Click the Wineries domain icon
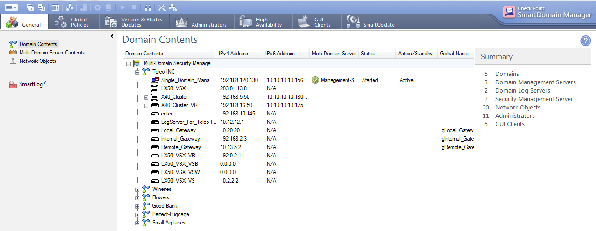596x231 pixels. (x=146, y=189)
